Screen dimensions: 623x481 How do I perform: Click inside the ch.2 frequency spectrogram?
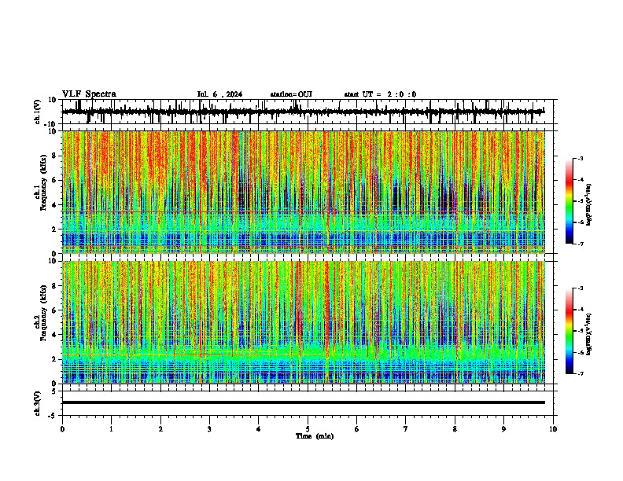(x=303, y=322)
